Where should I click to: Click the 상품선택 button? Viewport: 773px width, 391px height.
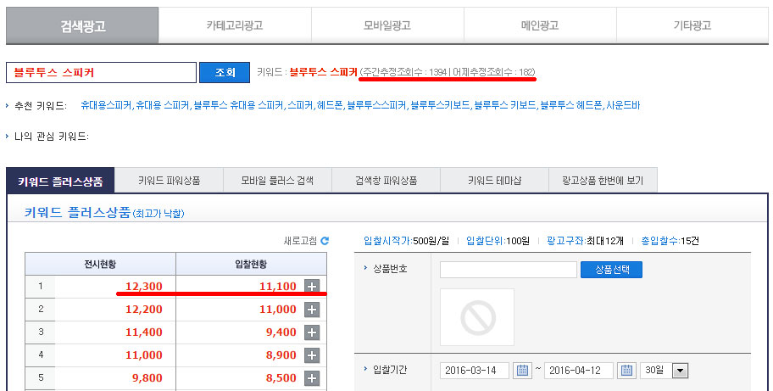click(611, 269)
